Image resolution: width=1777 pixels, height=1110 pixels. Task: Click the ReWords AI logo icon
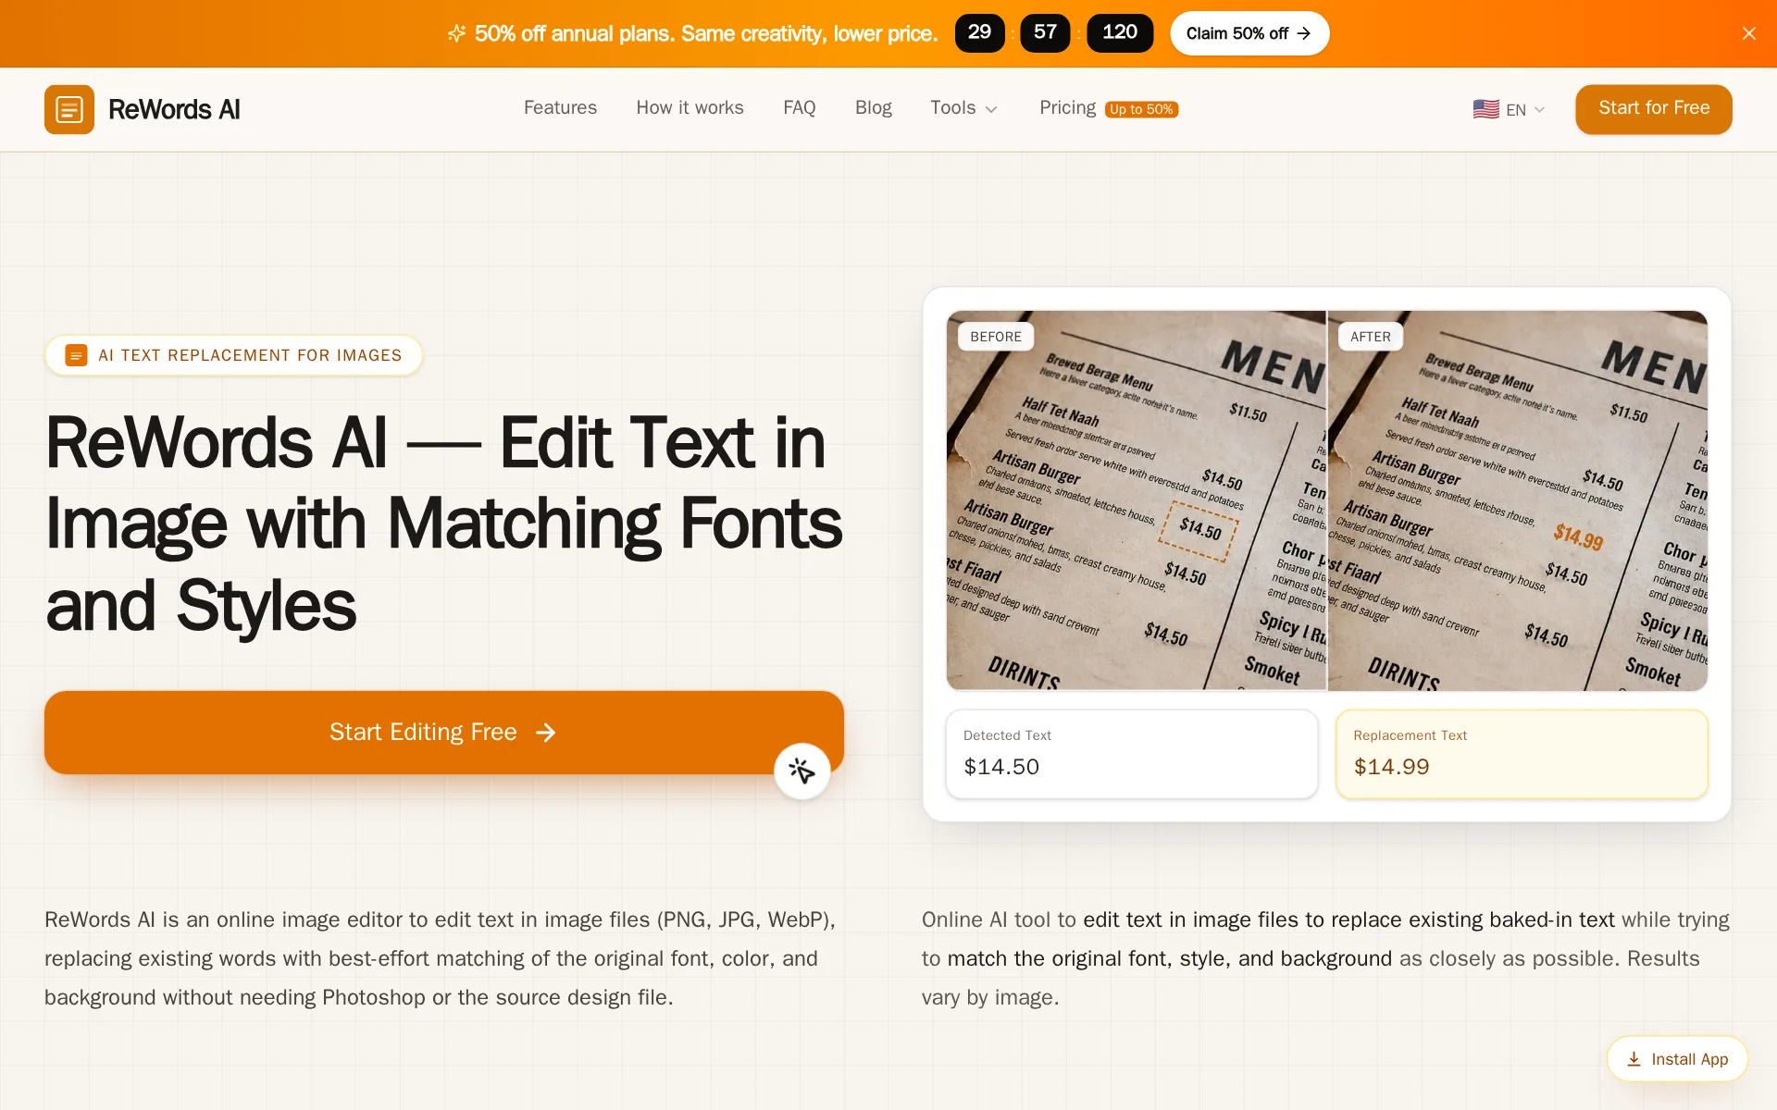click(x=69, y=109)
